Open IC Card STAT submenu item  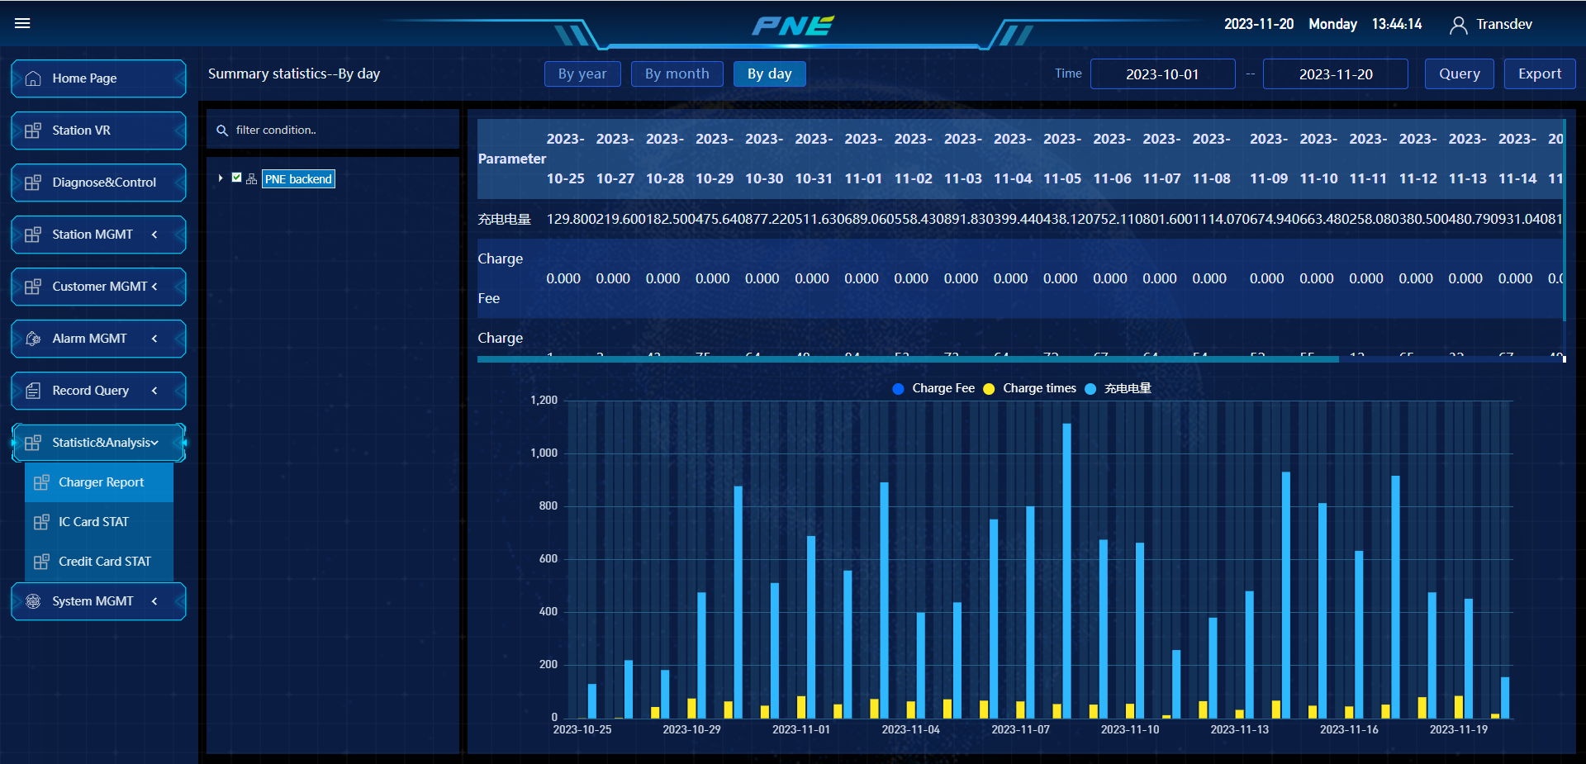click(99, 522)
